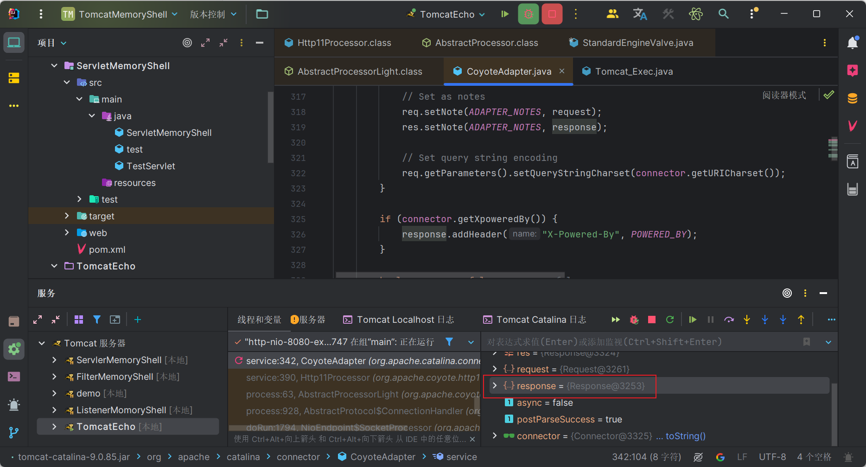
Task: Open thread selector dropdown arrow
Action: pos(471,342)
